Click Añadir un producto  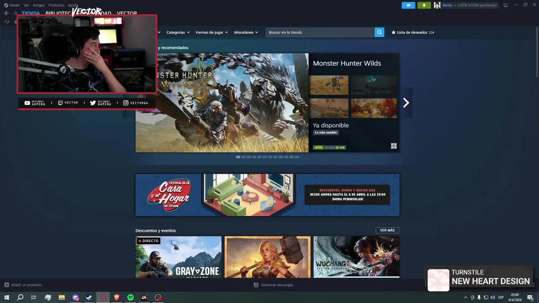click(23, 285)
